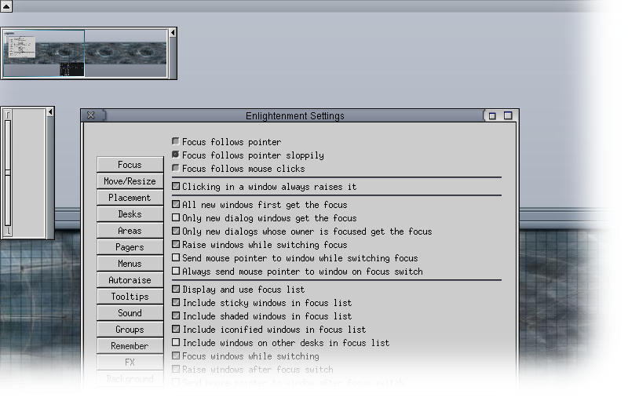Open the Areas settings tab
The image size is (628, 412).
[x=130, y=231]
